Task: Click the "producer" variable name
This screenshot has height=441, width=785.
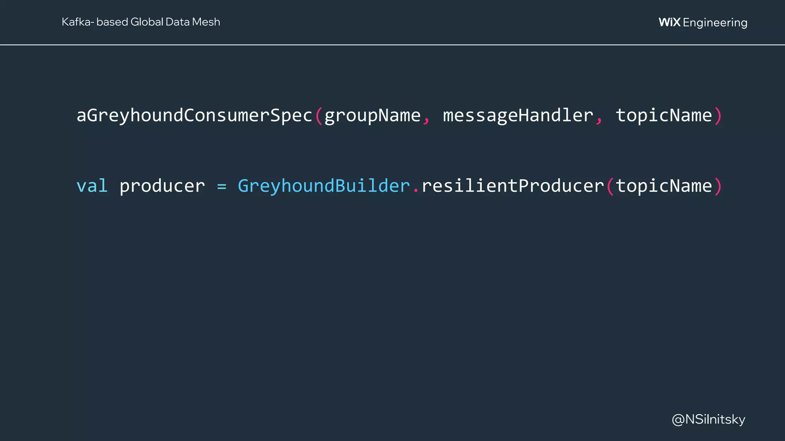Action: click(x=162, y=186)
